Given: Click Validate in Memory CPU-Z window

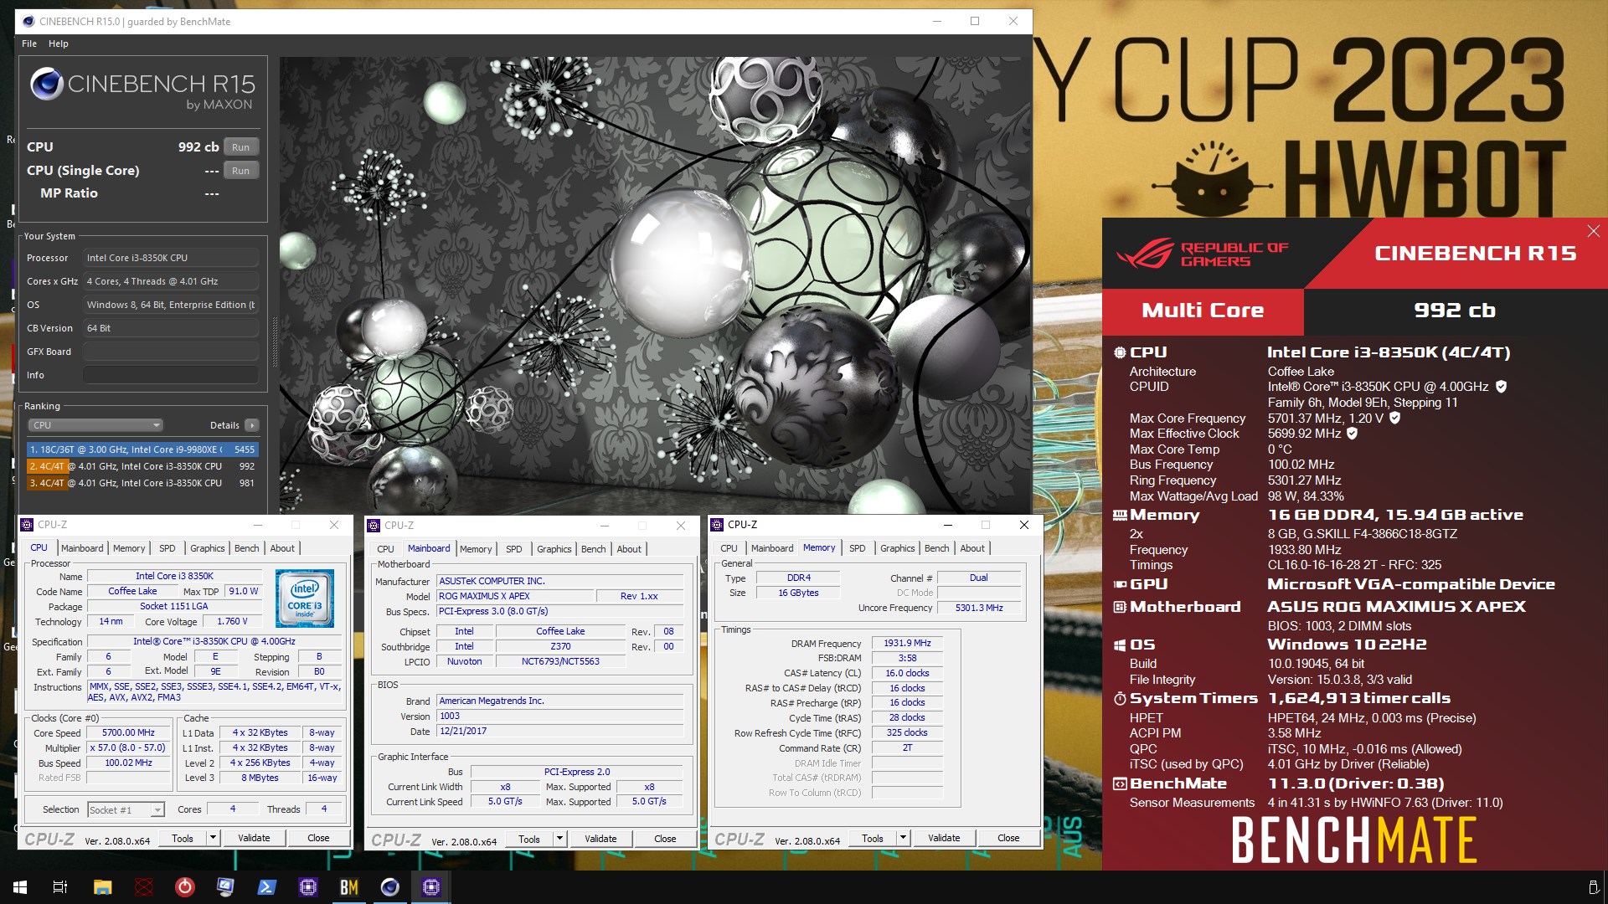Looking at the screenshot, I should [944, 838].
